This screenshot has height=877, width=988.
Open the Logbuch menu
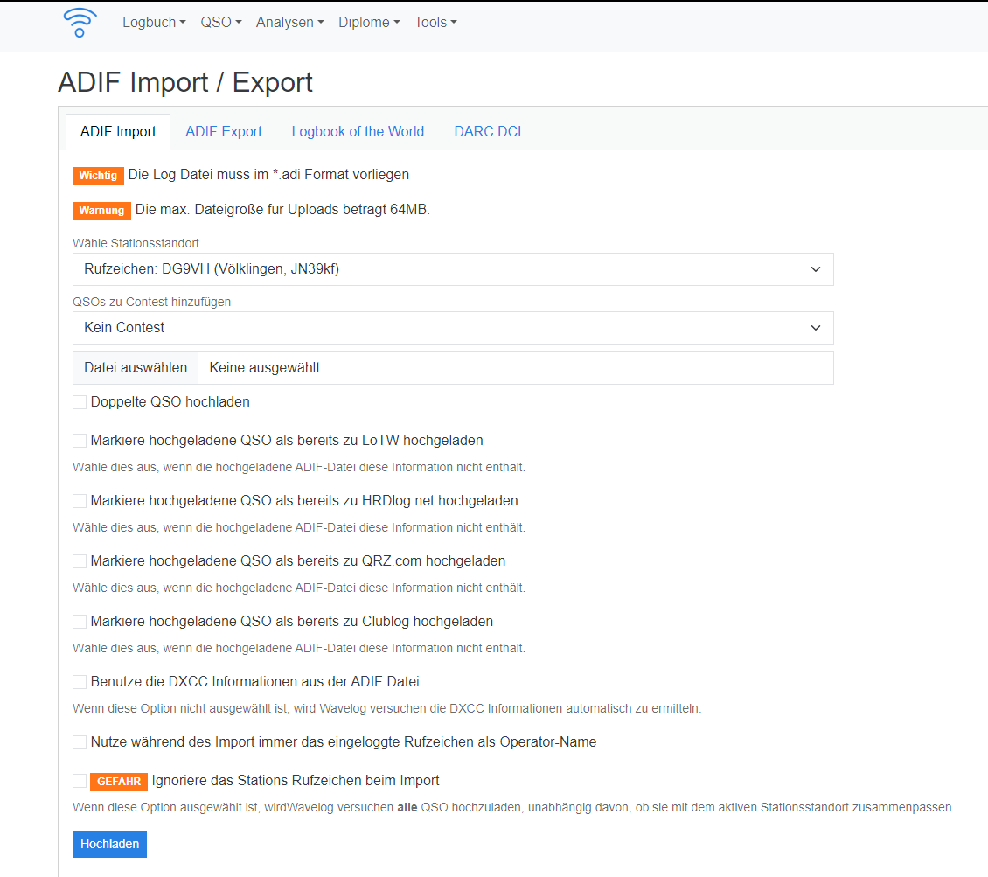154,23
